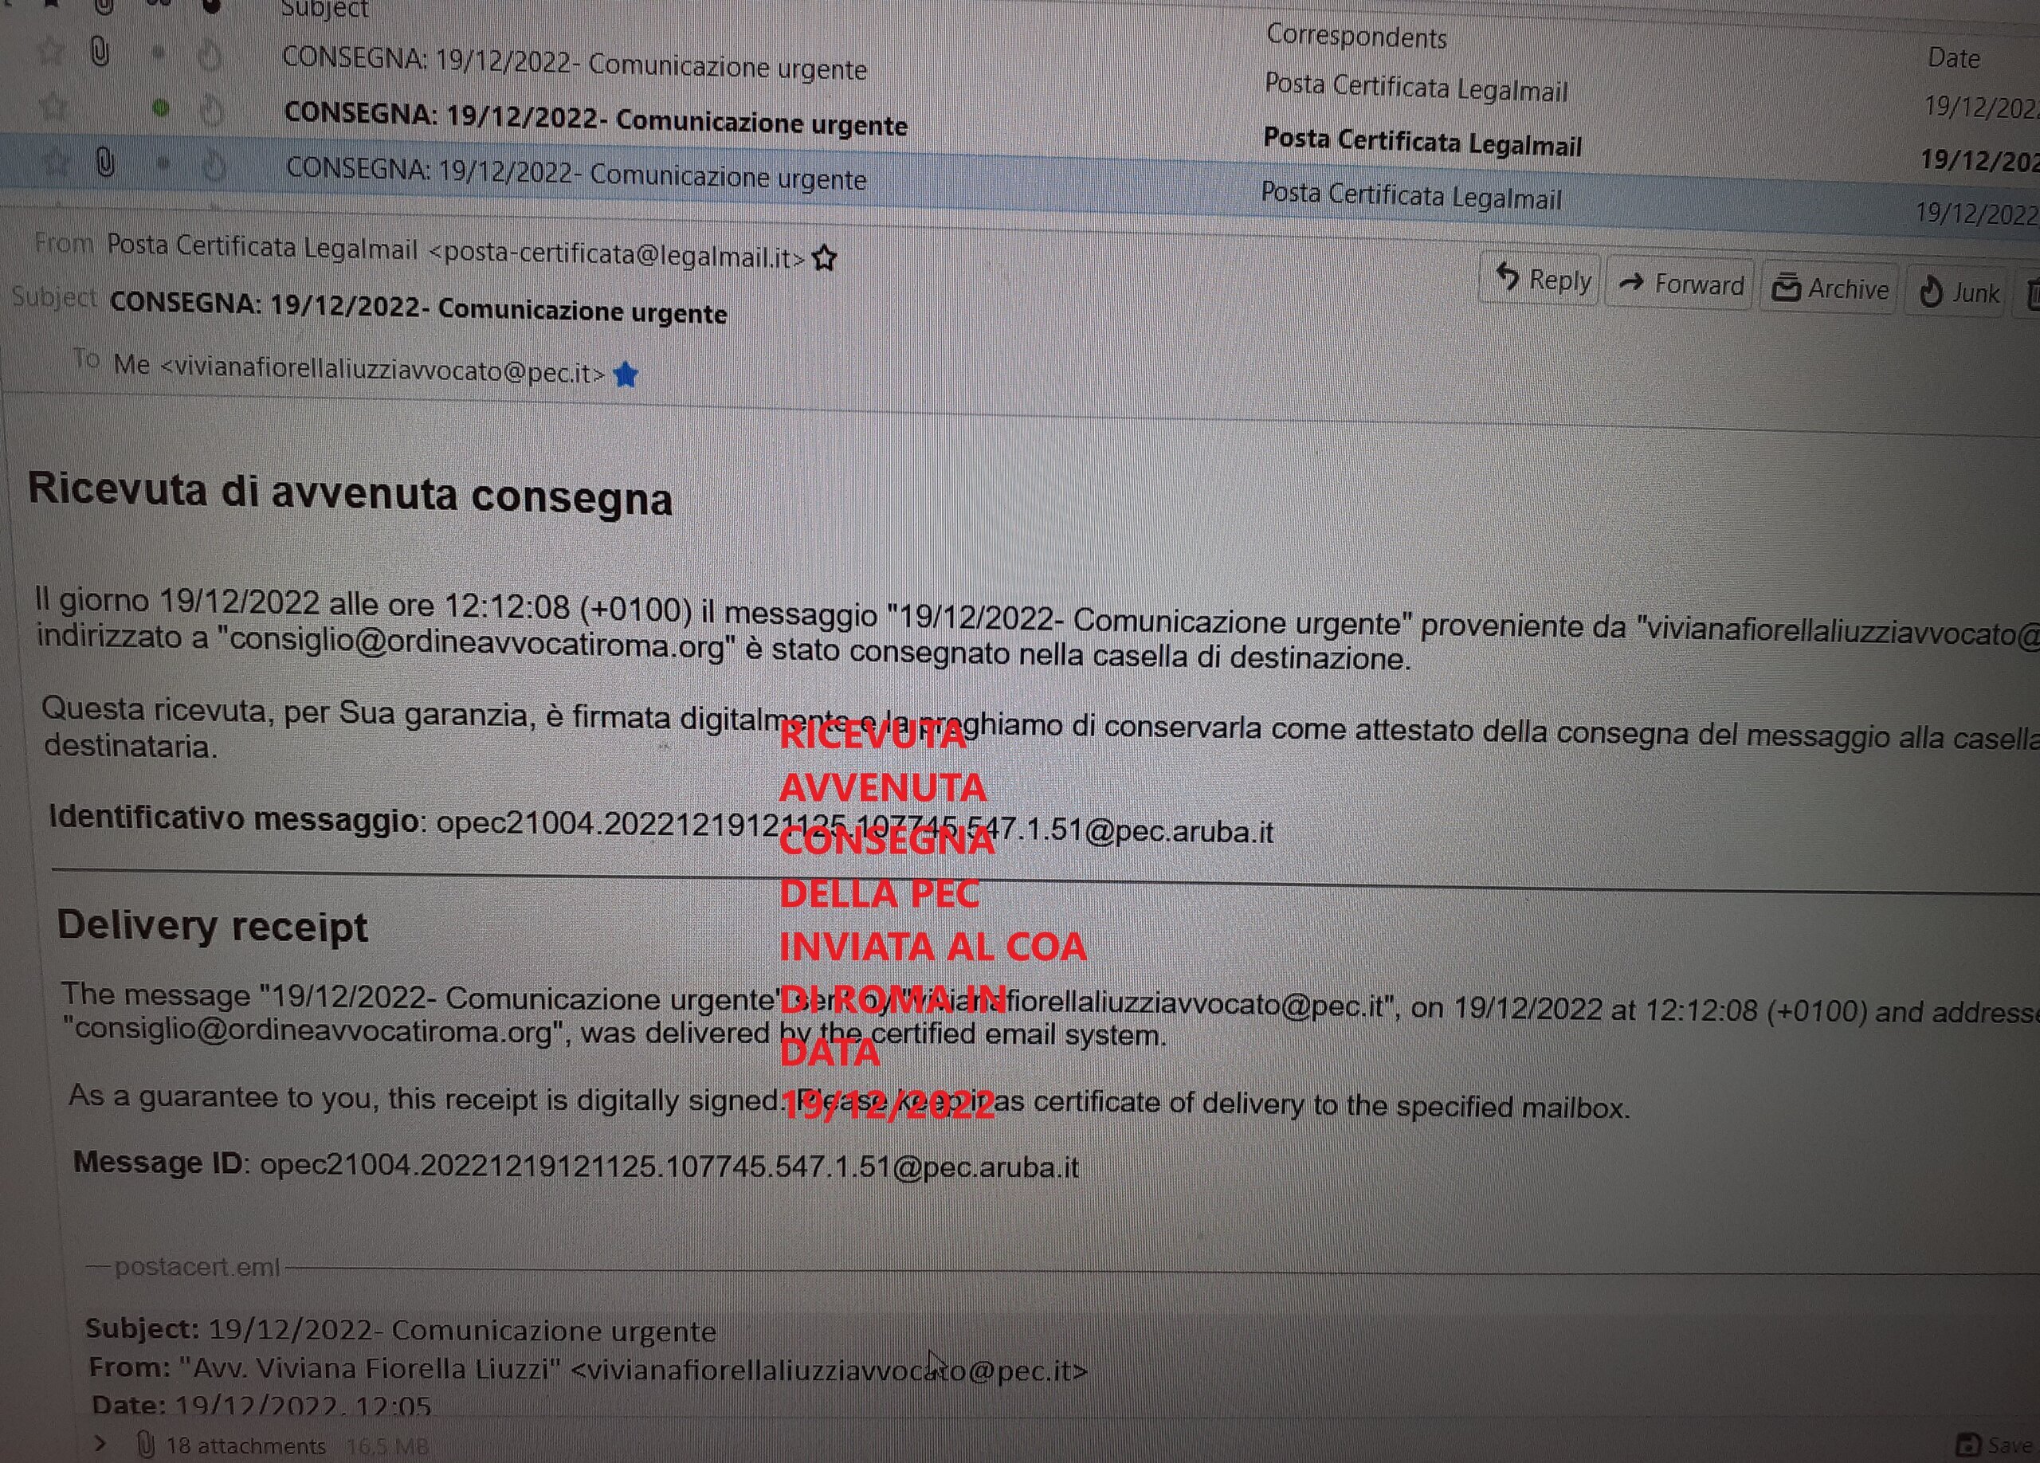Star the first CONSEGNA message row
The height and width of the screenshot is (1463, 2040).
50,52
